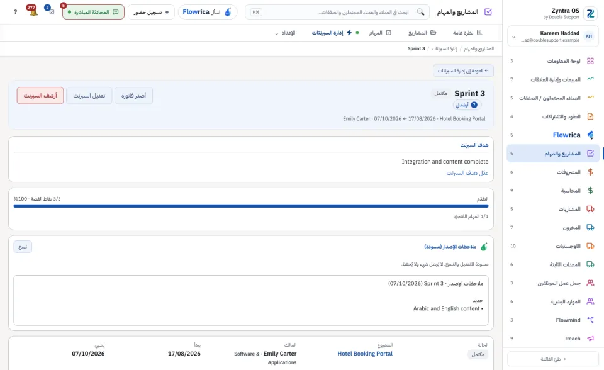The image size is (604, 370).
Task: Switch to Tasks tab
Action: tap(380, 33)
